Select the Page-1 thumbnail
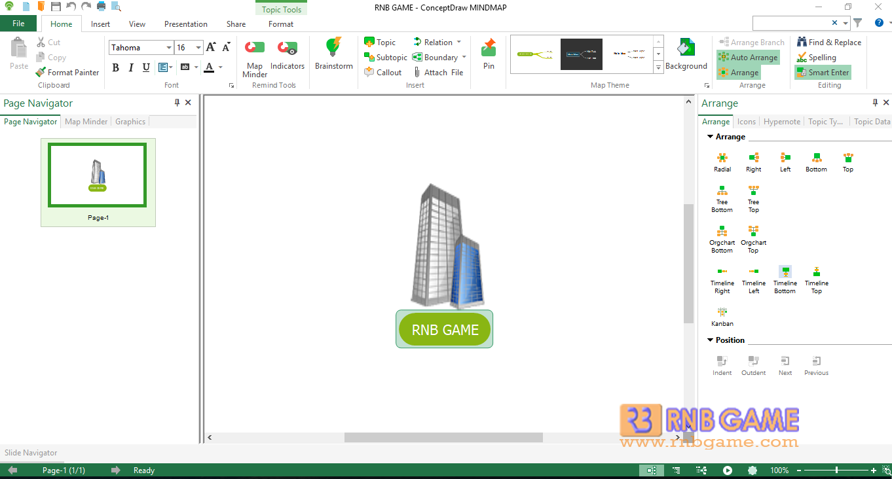 point(98,176)
